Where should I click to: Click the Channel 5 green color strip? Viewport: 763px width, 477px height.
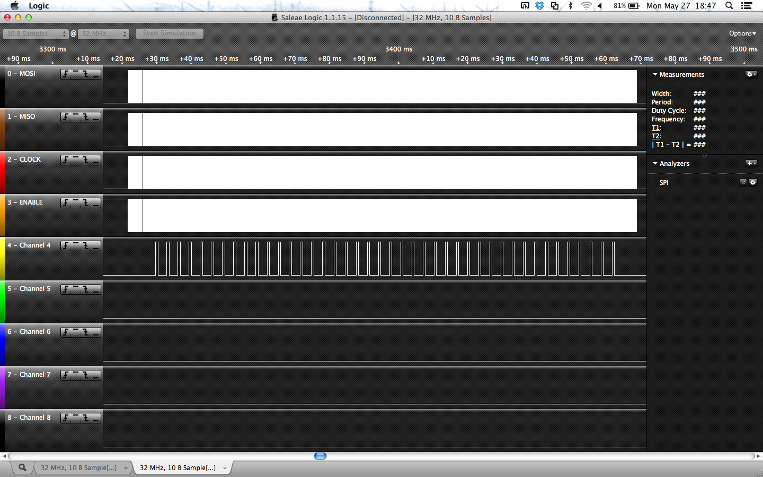coord(2,302)
